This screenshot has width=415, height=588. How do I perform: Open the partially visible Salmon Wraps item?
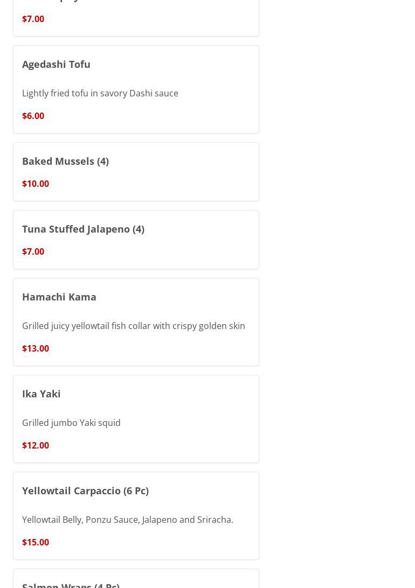click(71, 584)
